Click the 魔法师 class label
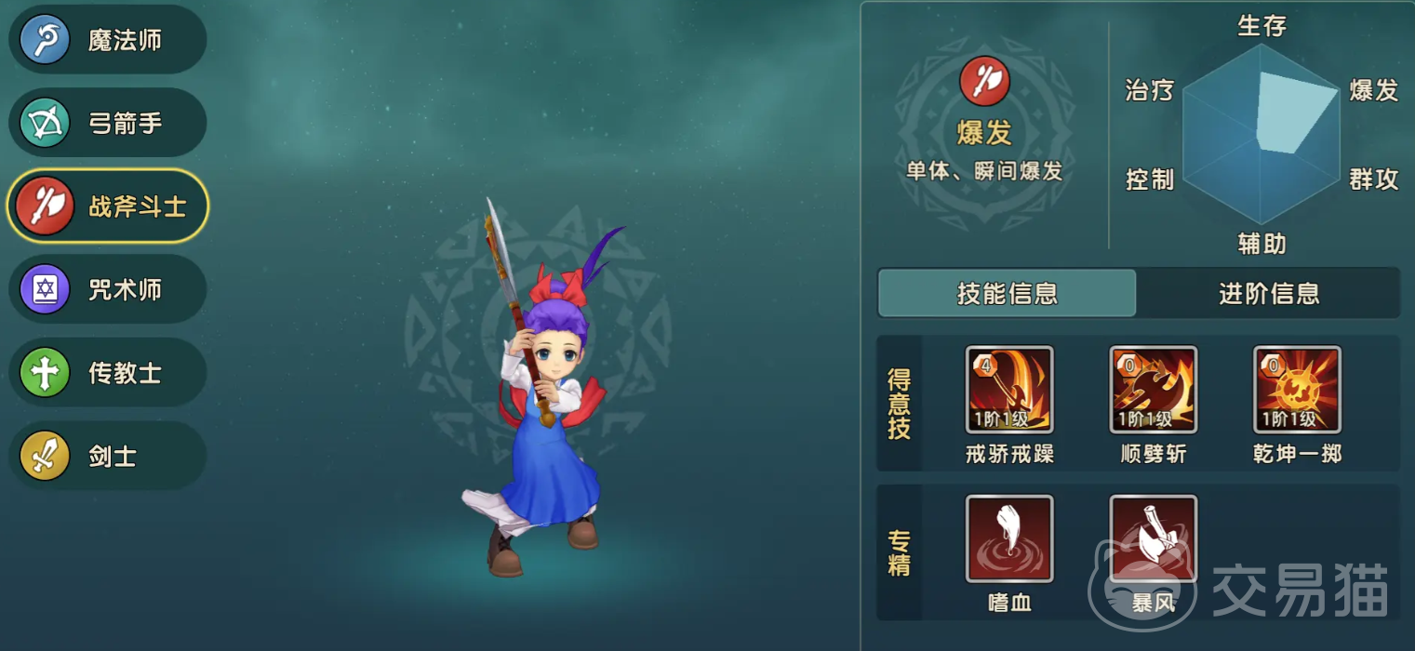 coord(125,41)
